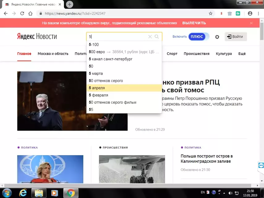The height and width of the screenshot is (198, 264).
Task: Reload the Yandex News page
Action: coord(22,14)
